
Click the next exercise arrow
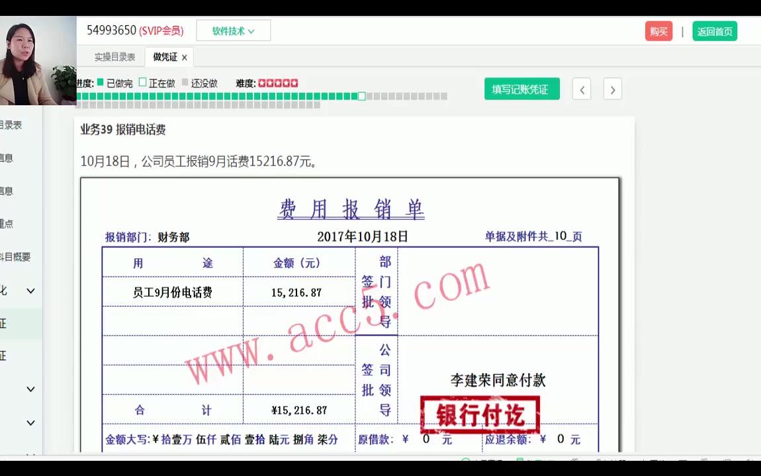[x=613, y=89]
